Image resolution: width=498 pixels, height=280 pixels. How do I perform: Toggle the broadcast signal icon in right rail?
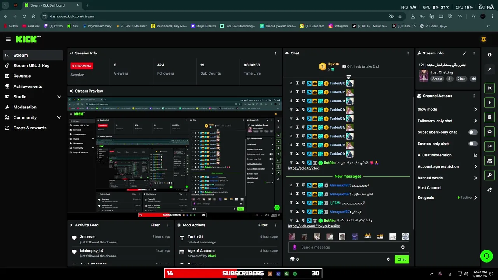490,146
